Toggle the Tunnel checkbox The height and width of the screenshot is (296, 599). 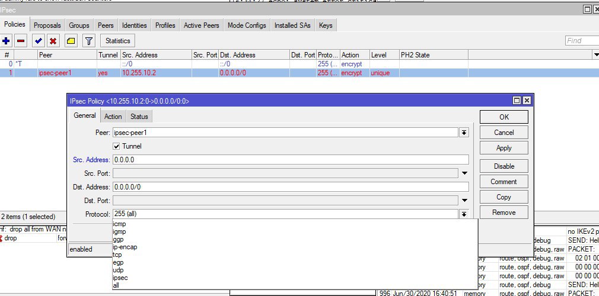116,146
